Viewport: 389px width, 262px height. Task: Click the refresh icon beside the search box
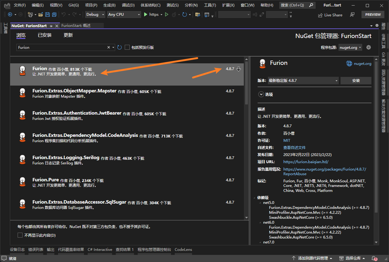coord(119,47)
